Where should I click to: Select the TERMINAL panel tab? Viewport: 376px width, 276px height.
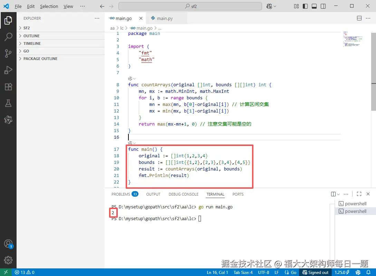[215, 194]
